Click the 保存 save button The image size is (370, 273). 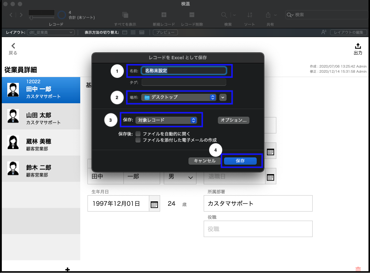(240, 161)
